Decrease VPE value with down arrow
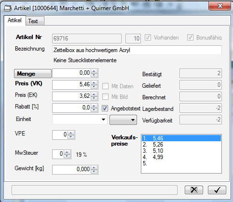This screenshot has width=233, height=202. coord(71,137)
